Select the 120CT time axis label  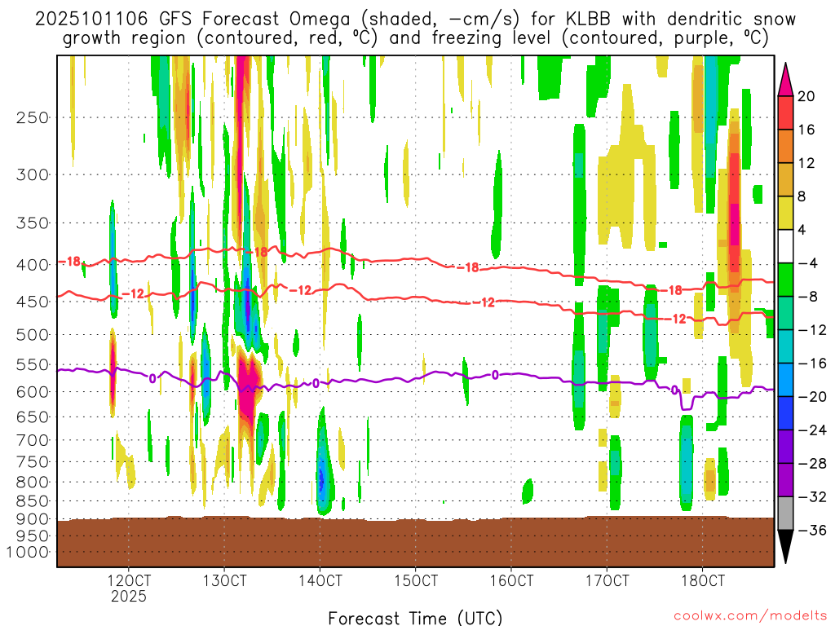click(129, 580)
